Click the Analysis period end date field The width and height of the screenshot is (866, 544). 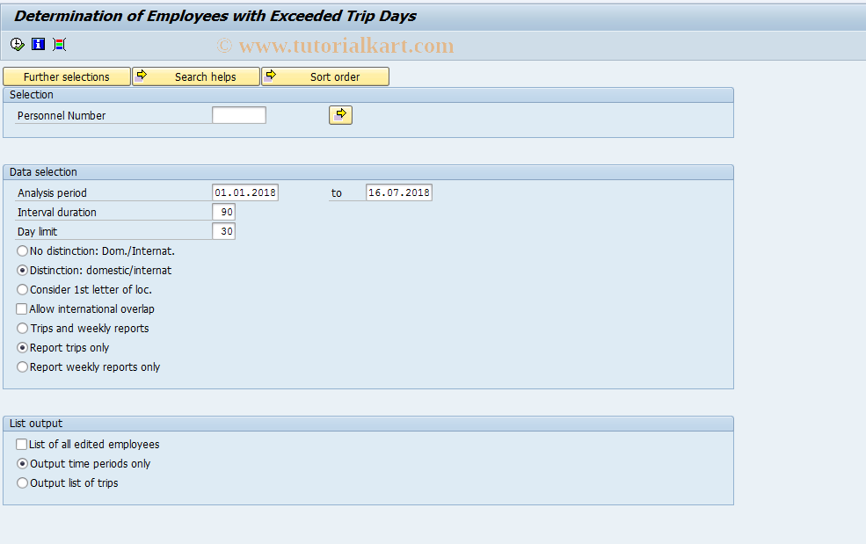tap(399, 192)
